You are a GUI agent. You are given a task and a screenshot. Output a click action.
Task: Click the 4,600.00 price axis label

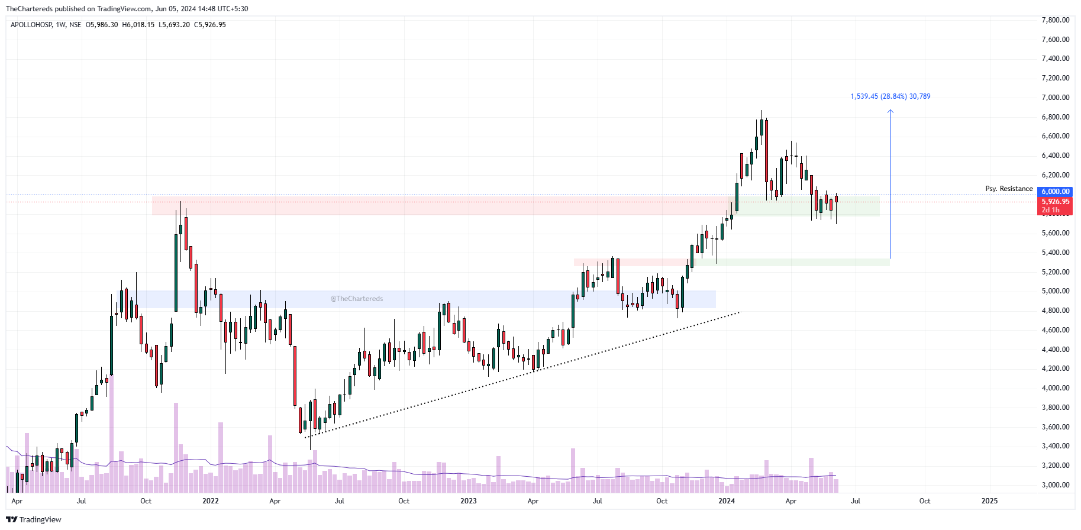1056,330
